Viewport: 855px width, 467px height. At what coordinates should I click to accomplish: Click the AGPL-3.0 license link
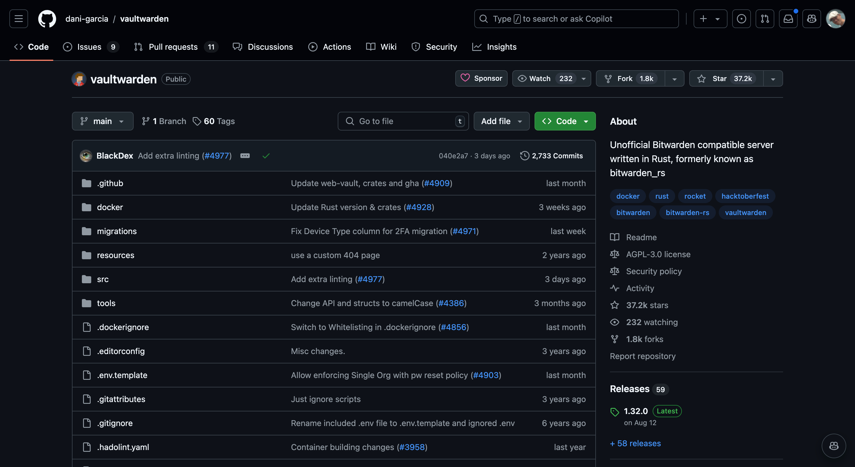658,254
